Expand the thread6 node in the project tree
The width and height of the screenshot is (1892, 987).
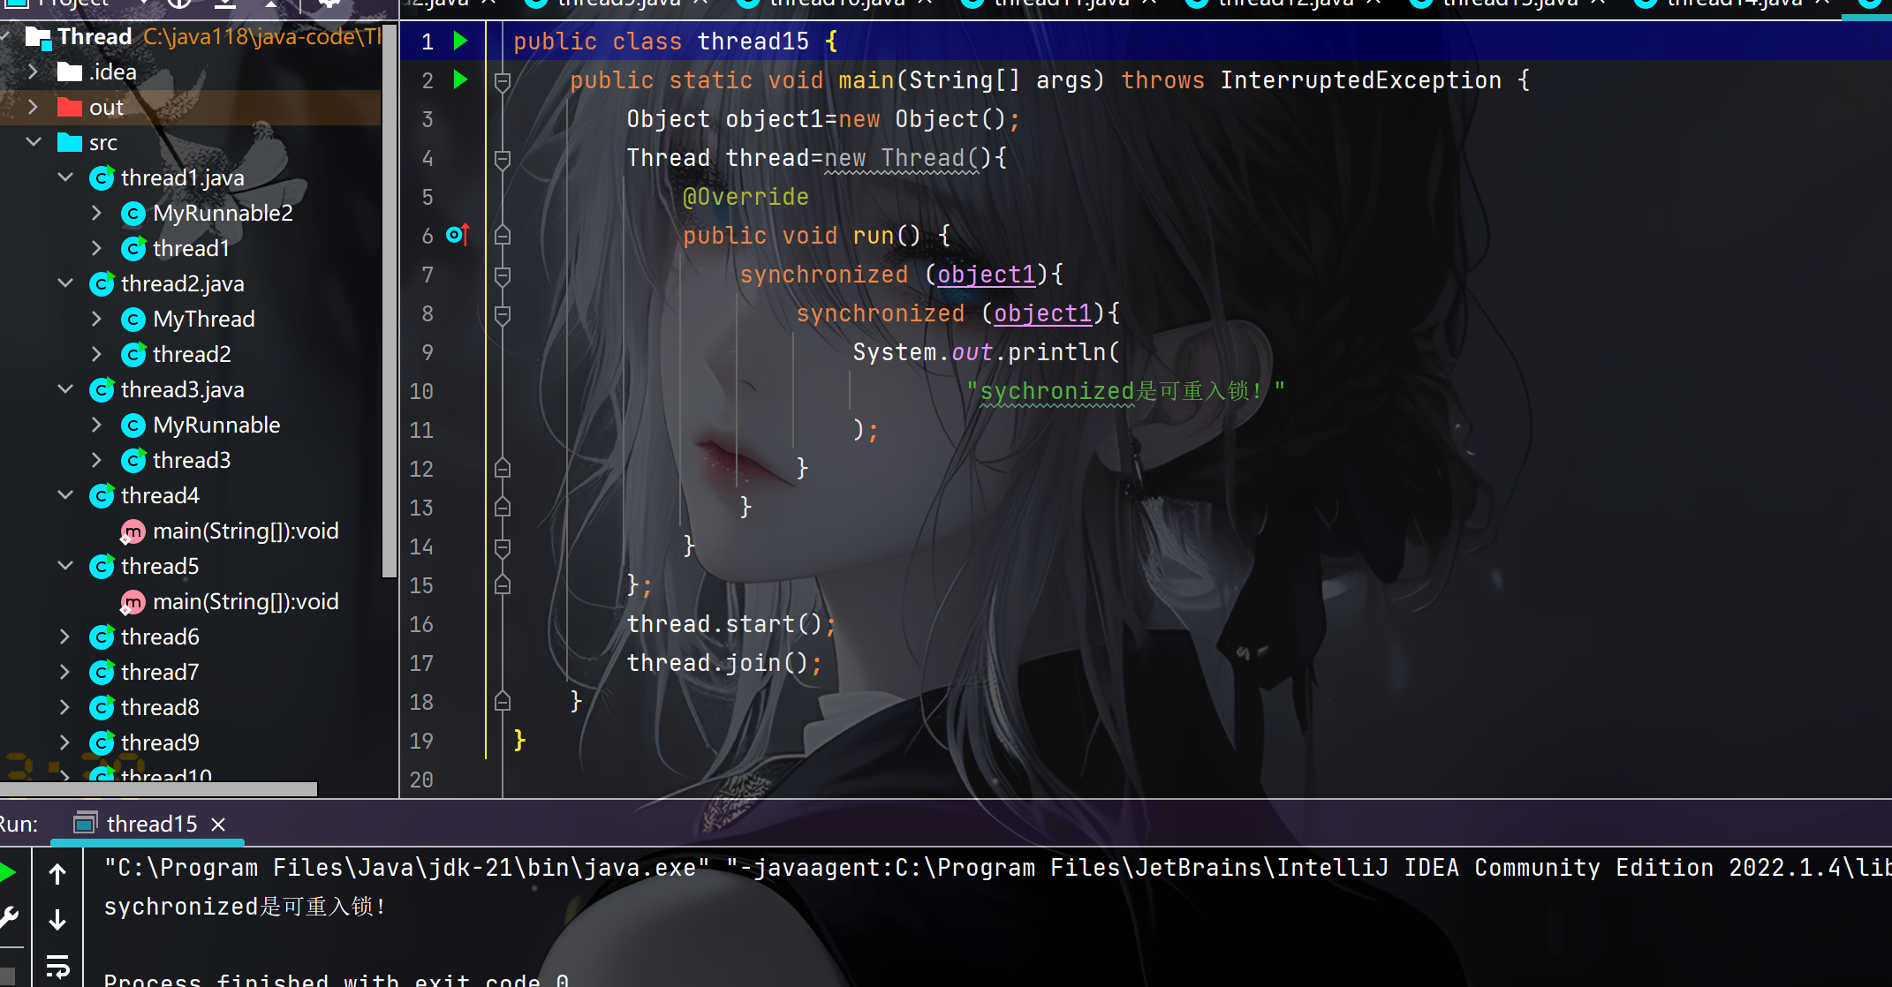(x=64, y=637)
